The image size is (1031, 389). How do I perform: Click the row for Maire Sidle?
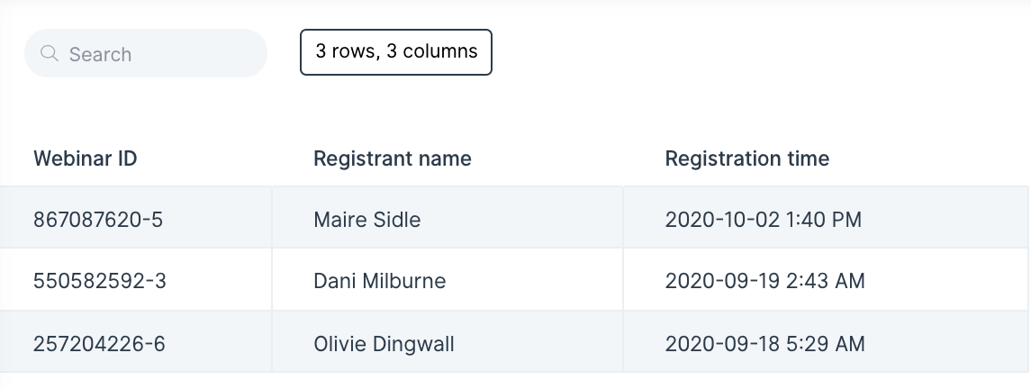click(x=514, y=218)
